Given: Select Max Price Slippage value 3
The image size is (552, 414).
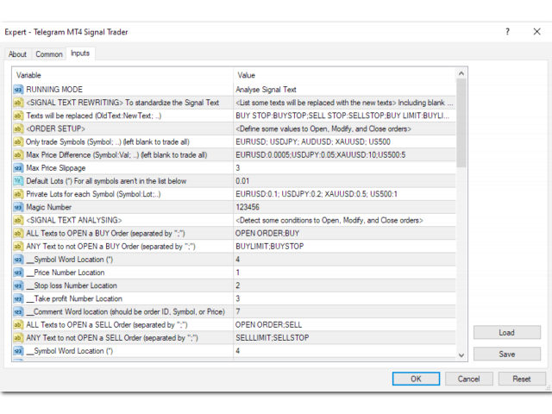Looking at the screenshot, I should point(238,168).
